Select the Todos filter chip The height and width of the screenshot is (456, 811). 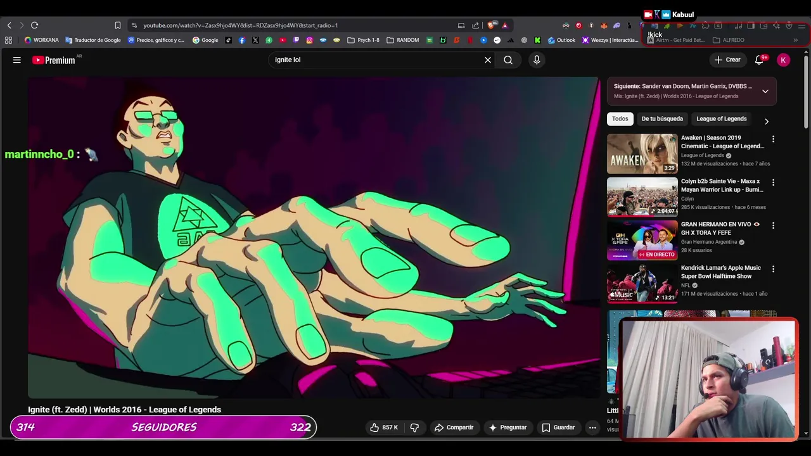click(x=620, y=118)
